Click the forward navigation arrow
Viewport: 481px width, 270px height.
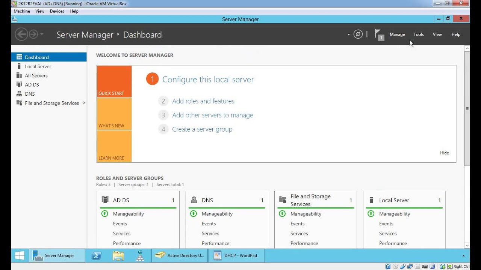click(x=33, y=34)
